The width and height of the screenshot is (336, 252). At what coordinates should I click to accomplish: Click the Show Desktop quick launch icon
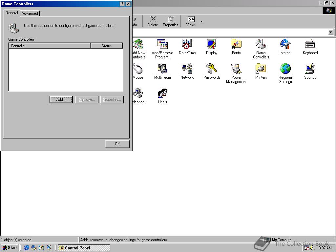41,248
